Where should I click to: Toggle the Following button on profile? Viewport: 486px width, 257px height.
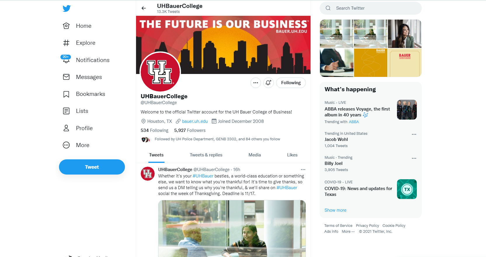pyautogui.click(x=291, y=83)
